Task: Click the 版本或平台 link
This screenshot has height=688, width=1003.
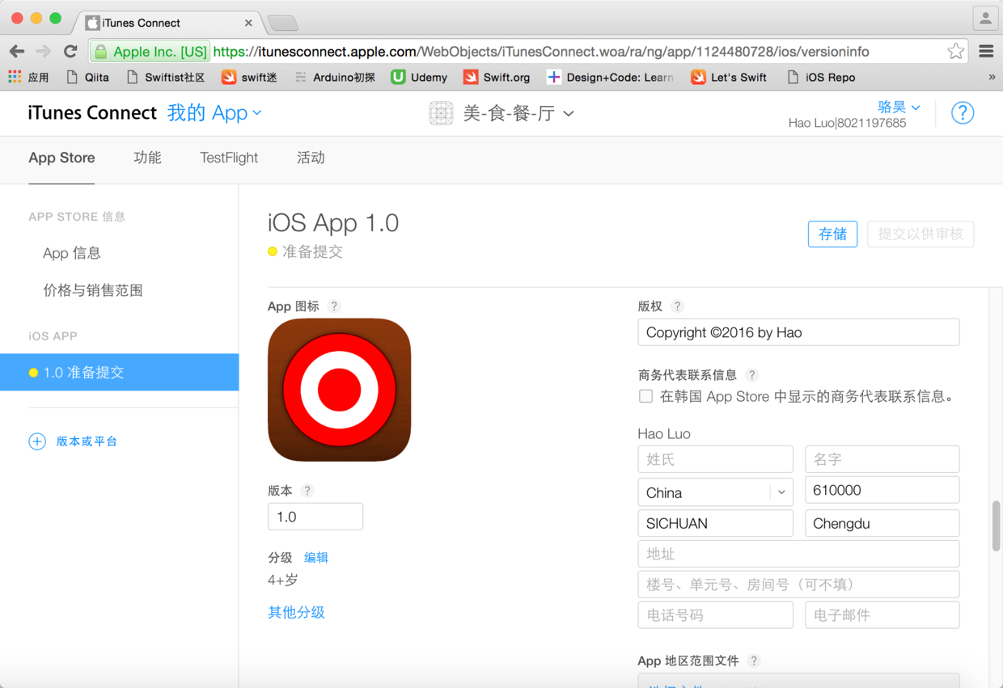Action: click(x=87, y=441)
